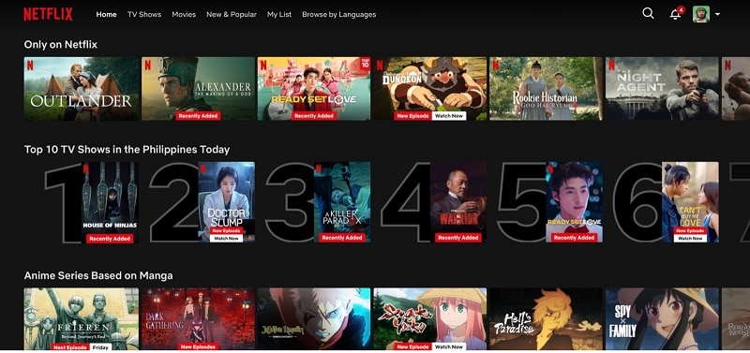This screenshot has width=750, height=353.
Task: Open Doctor Slump ranked number 2
Action: 226,202
